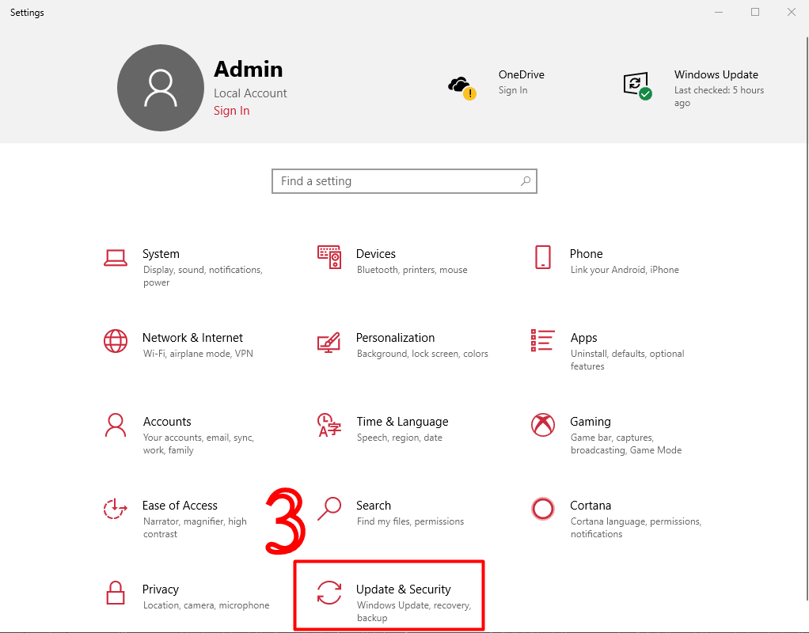The image size is (809, 633).
Task: Open the System category title
Action: [161, 254]
